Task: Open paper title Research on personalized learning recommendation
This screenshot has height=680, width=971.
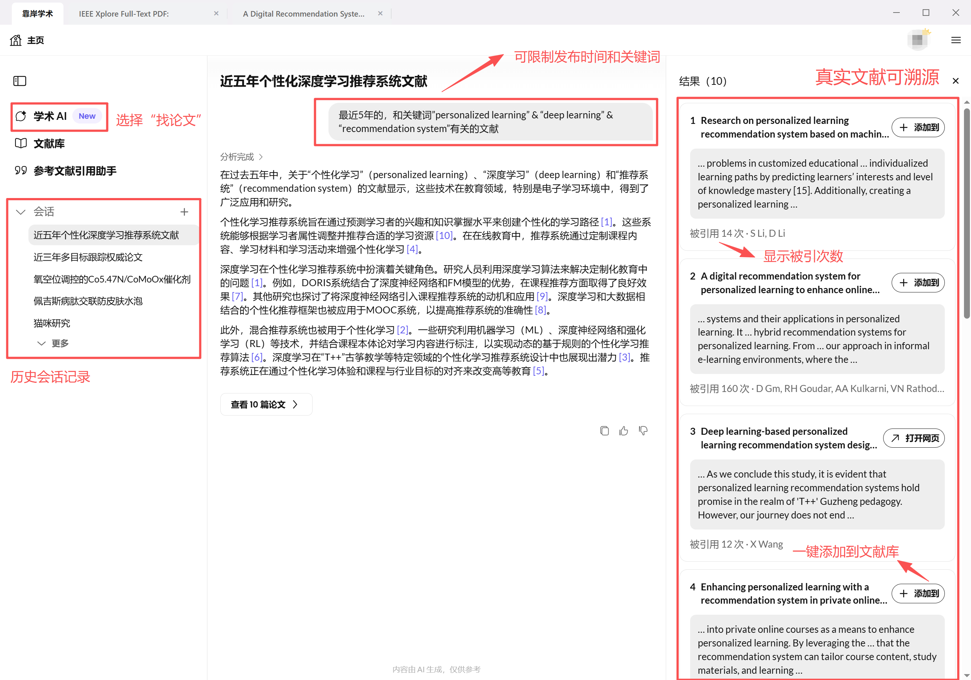Action: click(794, 127)
